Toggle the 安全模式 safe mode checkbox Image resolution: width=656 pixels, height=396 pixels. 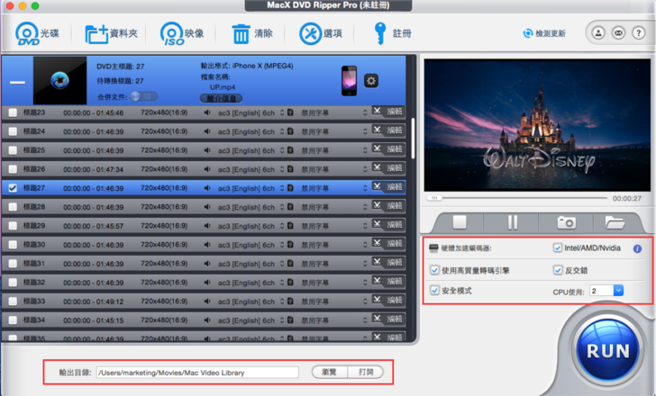tap(434, 291)
